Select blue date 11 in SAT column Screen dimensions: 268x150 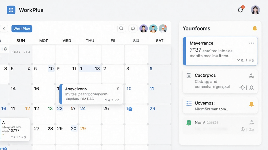(x=152, y=89)
